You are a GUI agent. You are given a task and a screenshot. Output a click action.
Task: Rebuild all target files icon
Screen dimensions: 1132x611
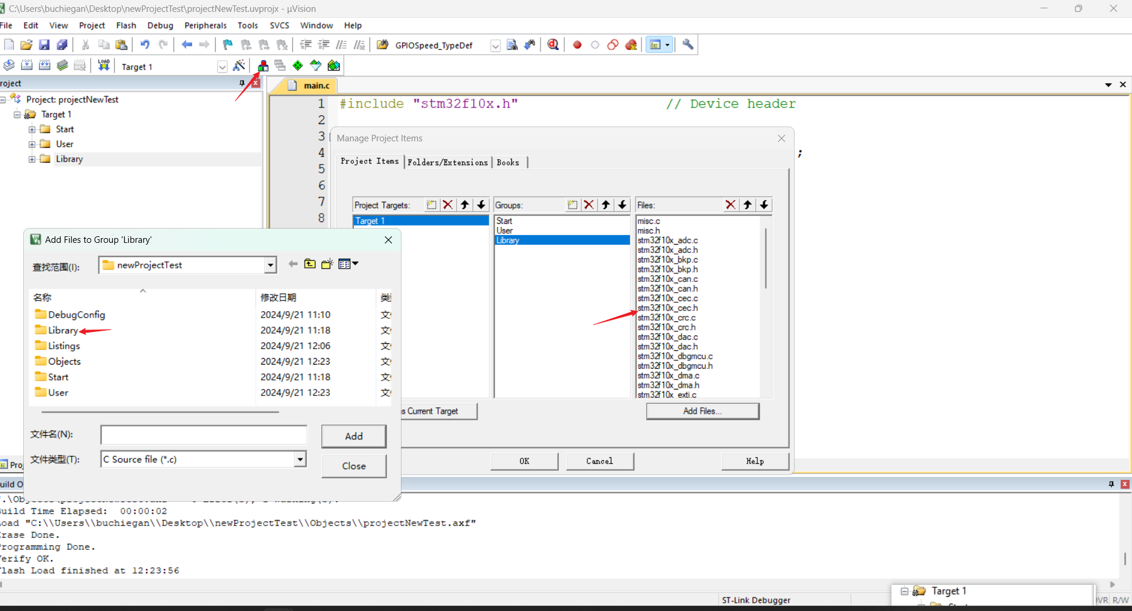(x=45, y=65)
